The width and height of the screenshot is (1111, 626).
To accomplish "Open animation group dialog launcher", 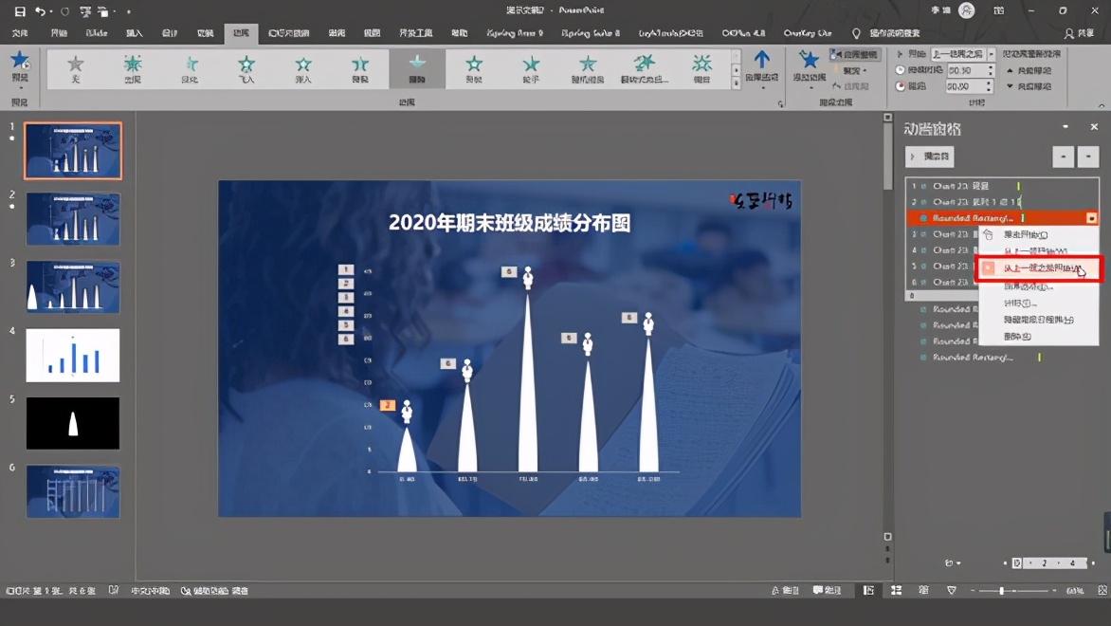I will coord(780,103).
